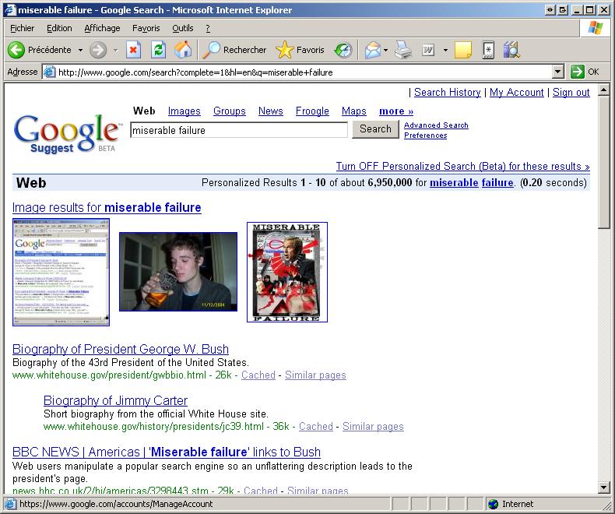Click the gray Forward arrow icon
This screenshot has height=514, width=615.
[98, 50]
